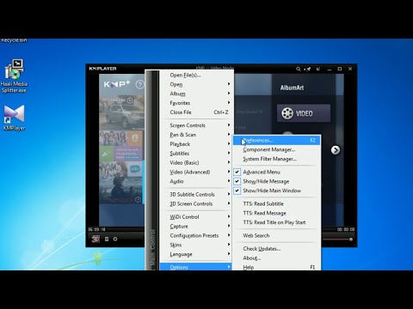The width and height of the screenshot is (413, 309).
Task: Expand the Video (Advanced) submenu
Action: point(197,172)
